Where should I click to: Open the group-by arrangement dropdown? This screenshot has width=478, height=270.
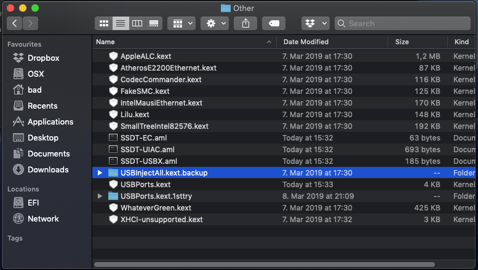181,23
